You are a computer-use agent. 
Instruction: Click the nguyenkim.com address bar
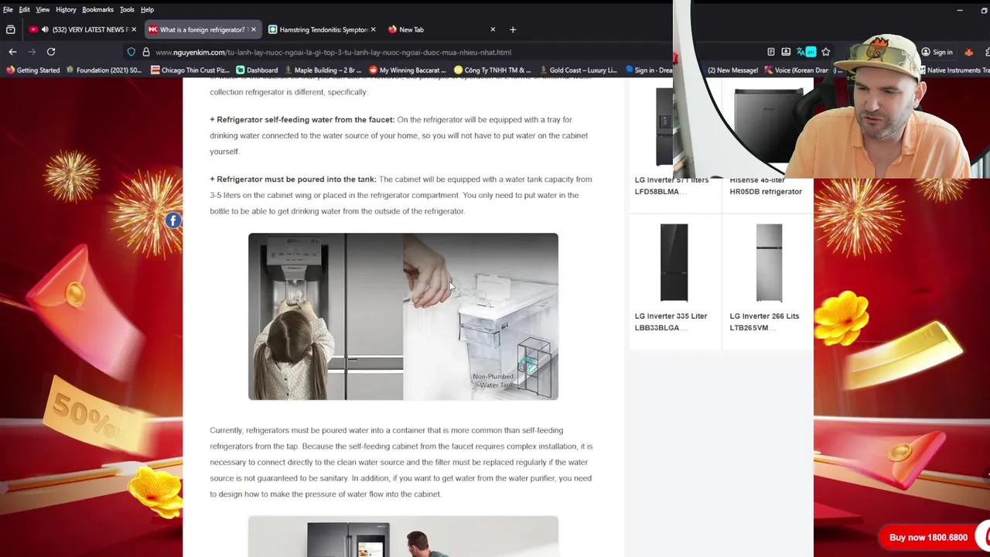[333, 52]
